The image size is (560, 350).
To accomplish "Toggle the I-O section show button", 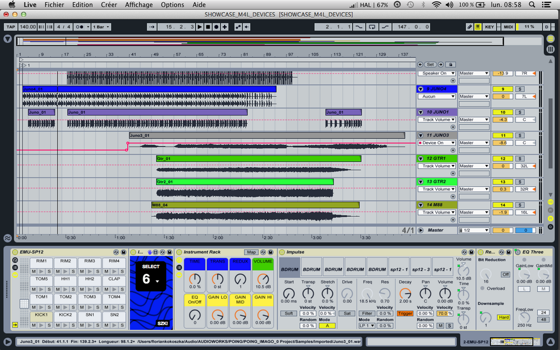I will tap(551, 202).
